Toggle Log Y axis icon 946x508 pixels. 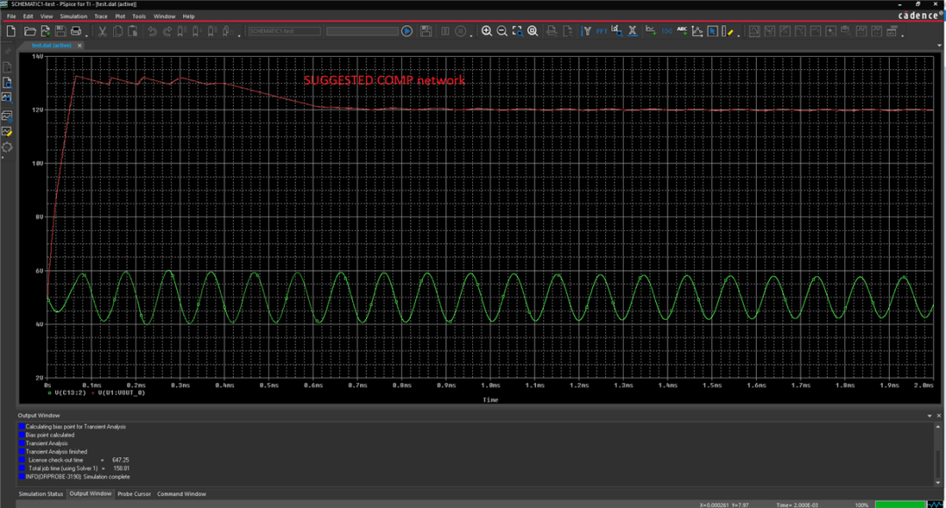[586, 31]
